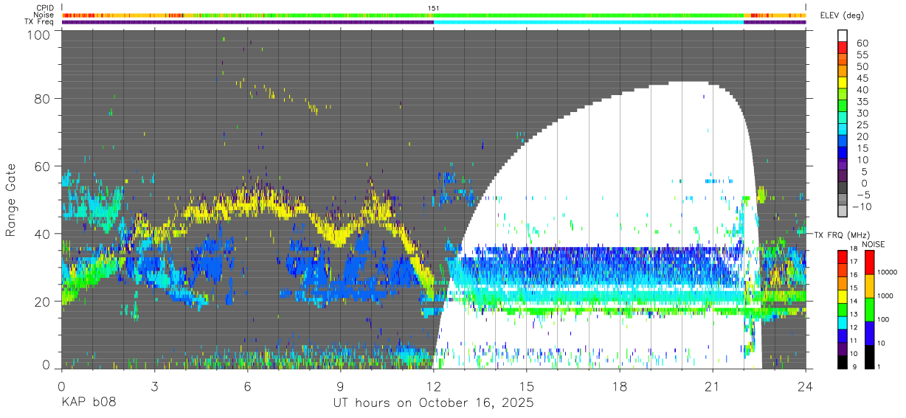The image size is (906, 418).
Task: Click the 15 label on the ELEV scale
Action: click(862, 148)
